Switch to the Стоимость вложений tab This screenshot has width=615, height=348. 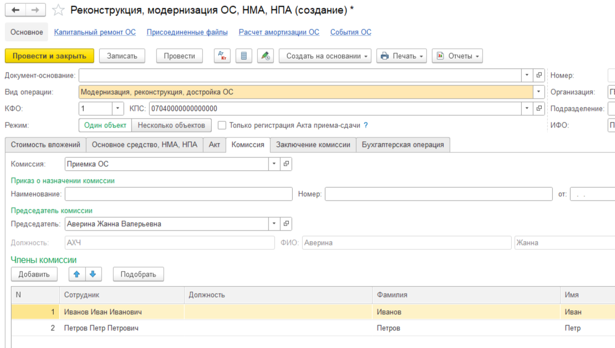45,145
